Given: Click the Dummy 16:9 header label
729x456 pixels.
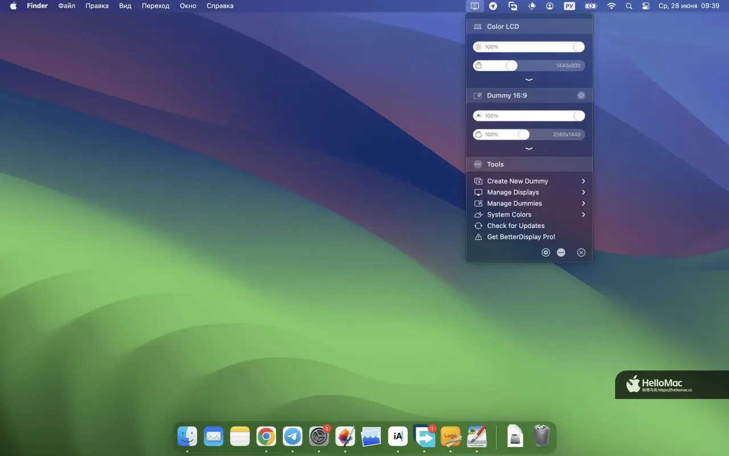Looking at the screenshot, I should coord(507,96).
